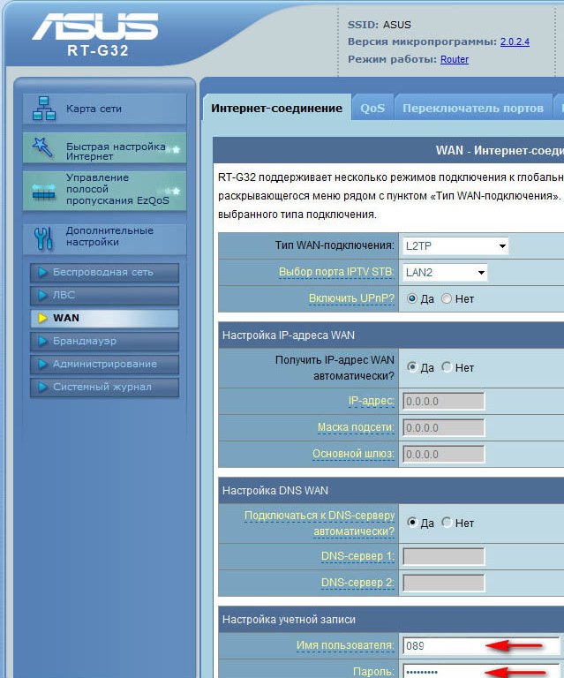
Task: Click yellow arrow icon next to WAN
Action: coord(42,318)
